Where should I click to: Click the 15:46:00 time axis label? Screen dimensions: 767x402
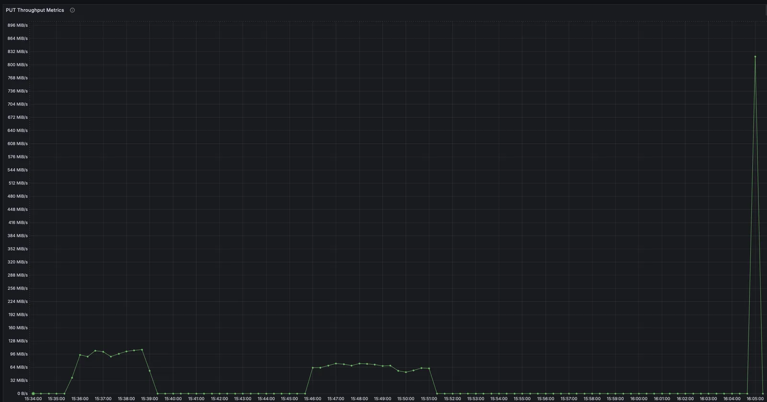(x=313, y=399)
